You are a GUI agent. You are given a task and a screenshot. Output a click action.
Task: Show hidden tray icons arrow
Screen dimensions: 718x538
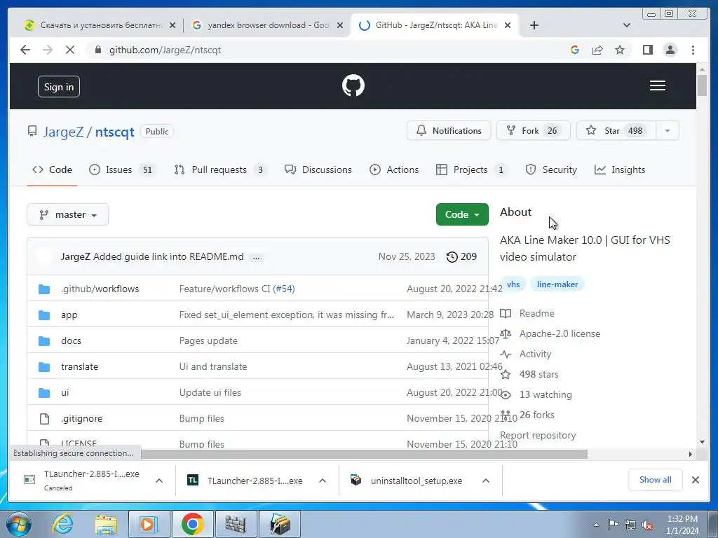pos(596,525)
